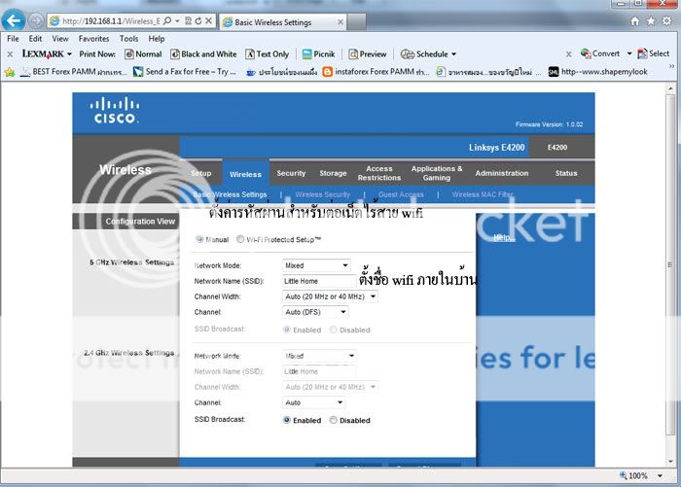The image size is (681, 487).
Task: Click the Picnik toolbar icon
Action: pos(307,54)
